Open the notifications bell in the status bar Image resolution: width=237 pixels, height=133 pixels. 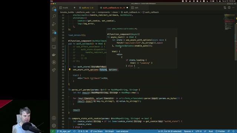pos(233,132)
